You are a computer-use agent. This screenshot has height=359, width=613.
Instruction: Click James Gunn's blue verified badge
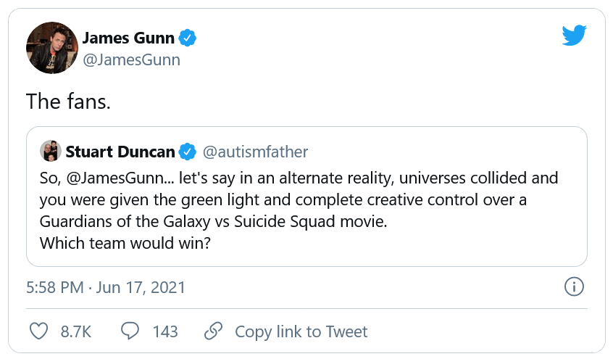pos(188,37)
